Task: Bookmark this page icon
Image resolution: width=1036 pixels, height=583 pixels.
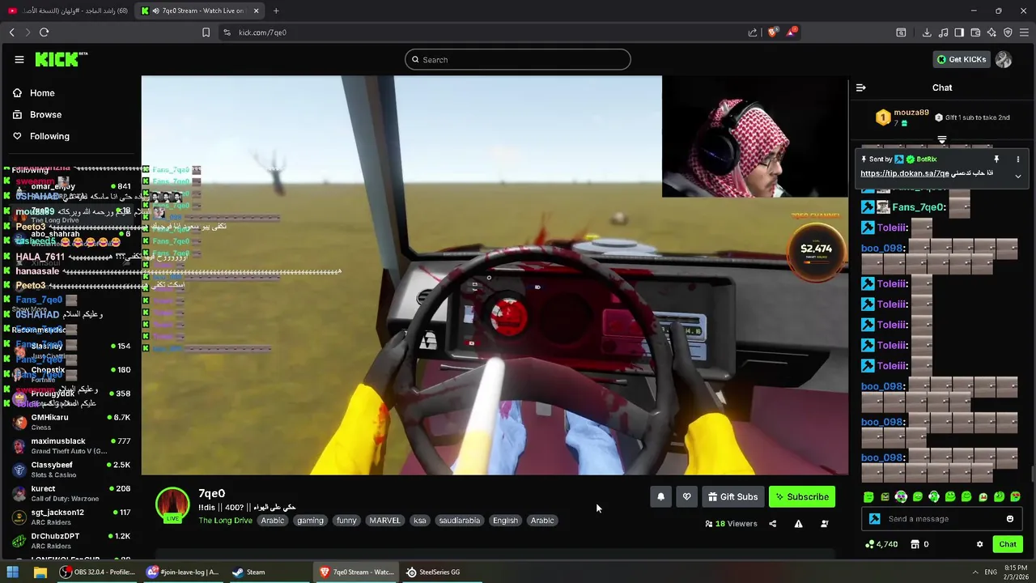Action: pos(206,32)
